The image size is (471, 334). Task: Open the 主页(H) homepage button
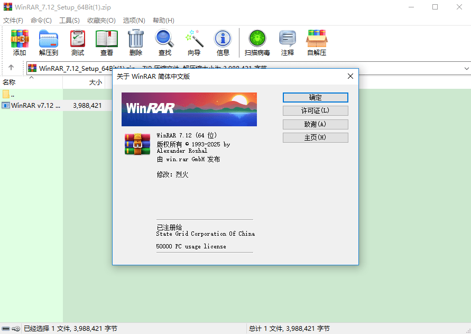[x=316, y=137]
